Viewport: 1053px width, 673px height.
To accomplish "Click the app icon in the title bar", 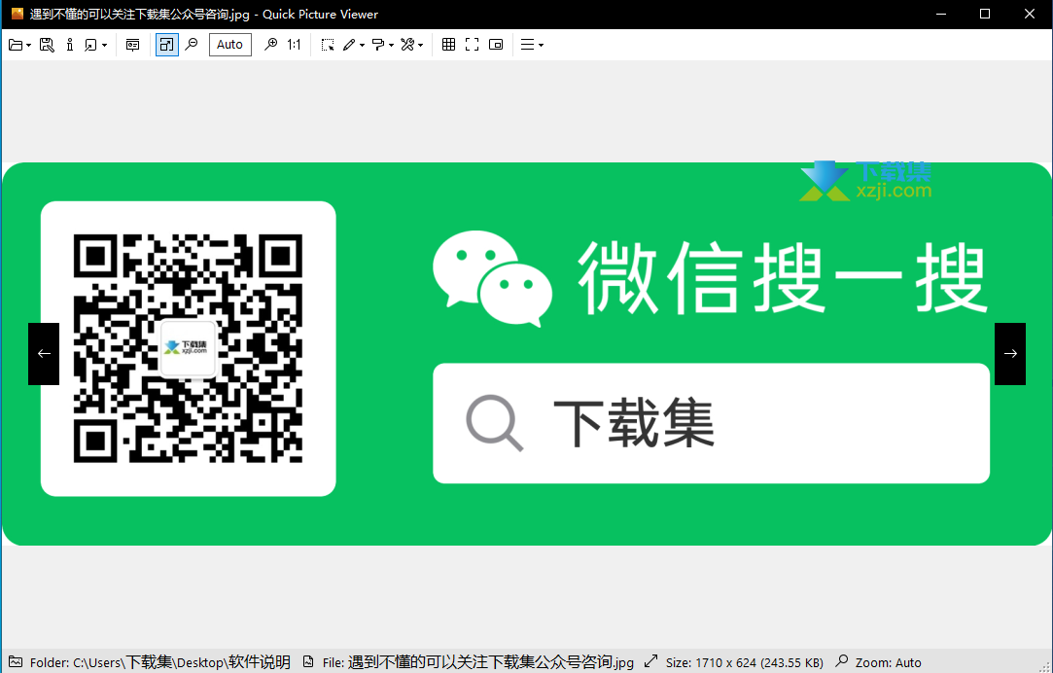I will pos(18,15).
